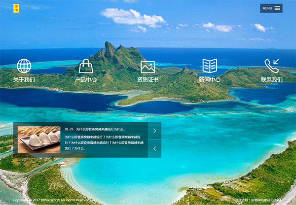The width and height of the screenshot is (296, 205).
Task: Show next news item with right chevron
Action: tap(154, 131)
